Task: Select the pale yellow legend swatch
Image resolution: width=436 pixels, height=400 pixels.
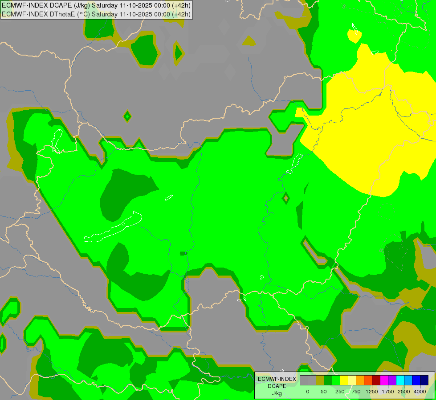Action: 352,380
